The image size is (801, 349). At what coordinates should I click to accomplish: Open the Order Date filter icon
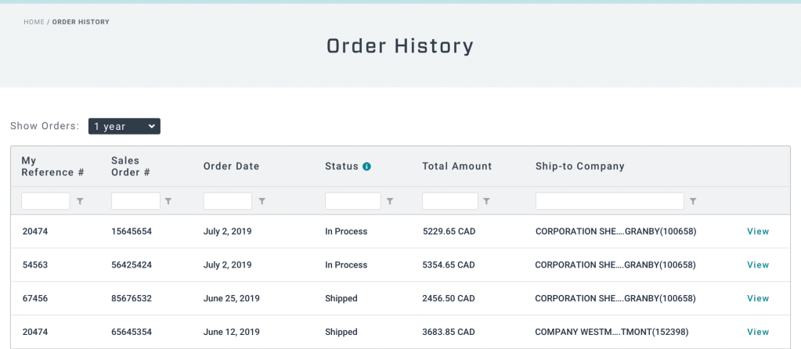click(262, 201)
